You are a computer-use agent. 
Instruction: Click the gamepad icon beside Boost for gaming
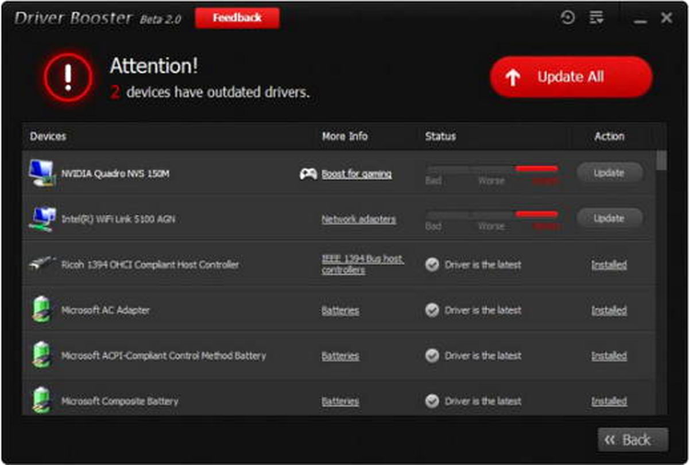click(x=308, y=173)
